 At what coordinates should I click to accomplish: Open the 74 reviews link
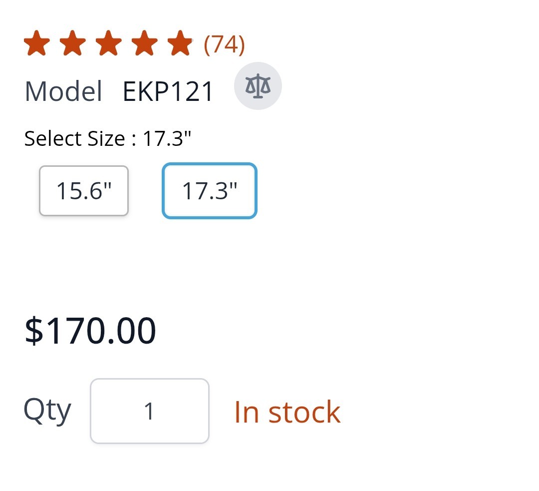tap(224, 44)
